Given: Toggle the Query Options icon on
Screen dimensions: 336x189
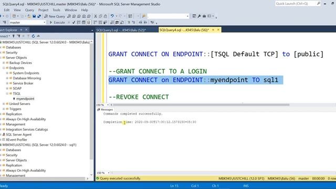Looking at the screenshot, I should pyautogui.click(x=83, y=22).
